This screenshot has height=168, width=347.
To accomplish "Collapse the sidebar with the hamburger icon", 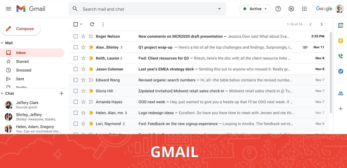I will tap(8, 9).
